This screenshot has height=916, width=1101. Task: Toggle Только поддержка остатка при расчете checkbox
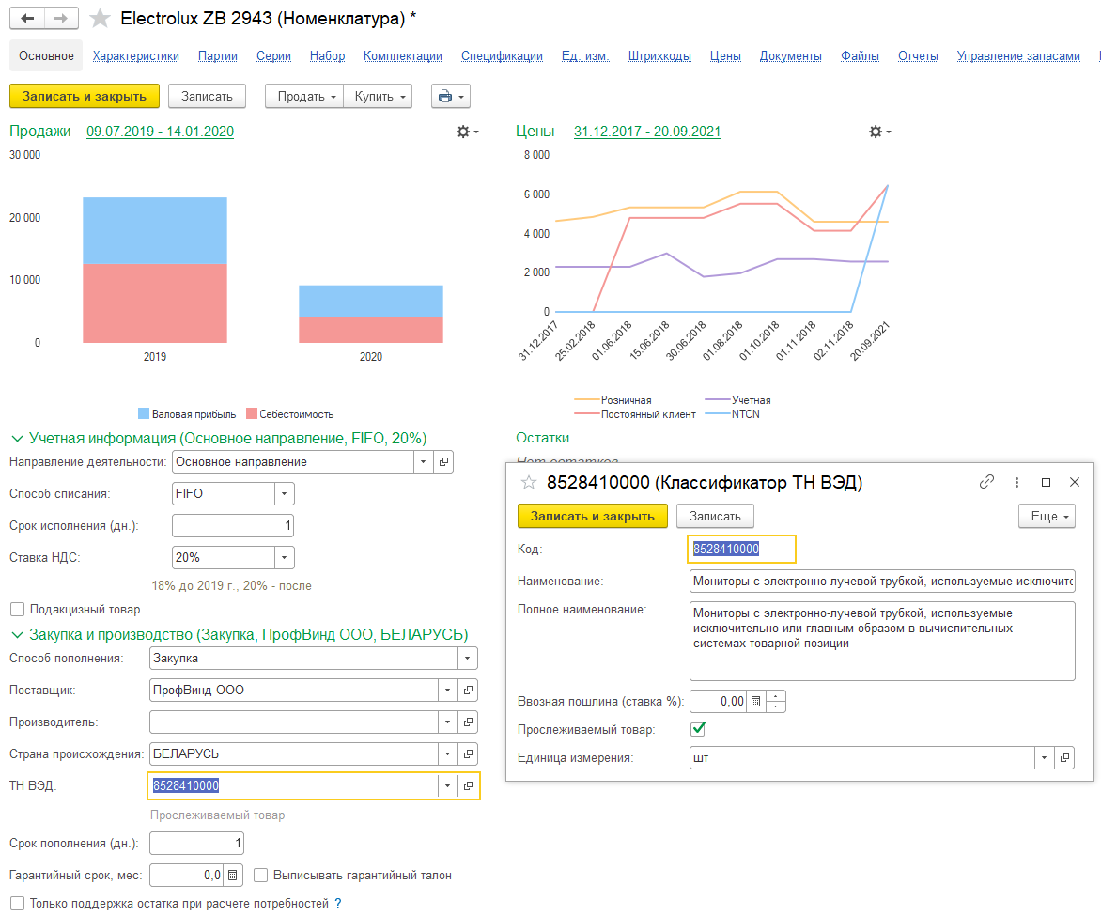[x=18, y=904]
